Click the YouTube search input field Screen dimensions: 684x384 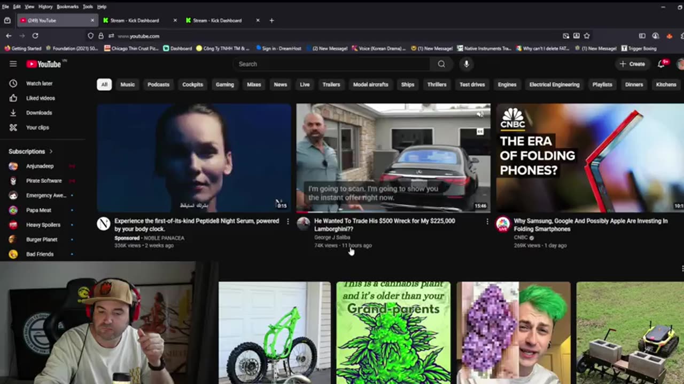331,64
